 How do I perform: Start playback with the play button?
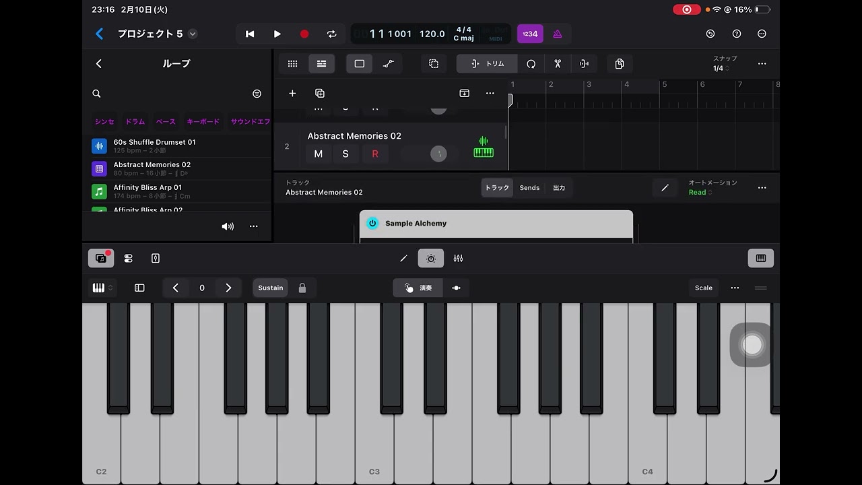[277, 34]
